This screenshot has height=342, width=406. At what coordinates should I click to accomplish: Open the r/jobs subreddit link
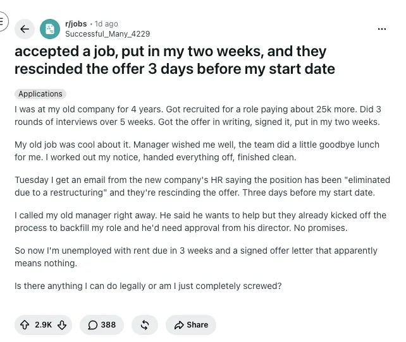[x=76, y=24]
